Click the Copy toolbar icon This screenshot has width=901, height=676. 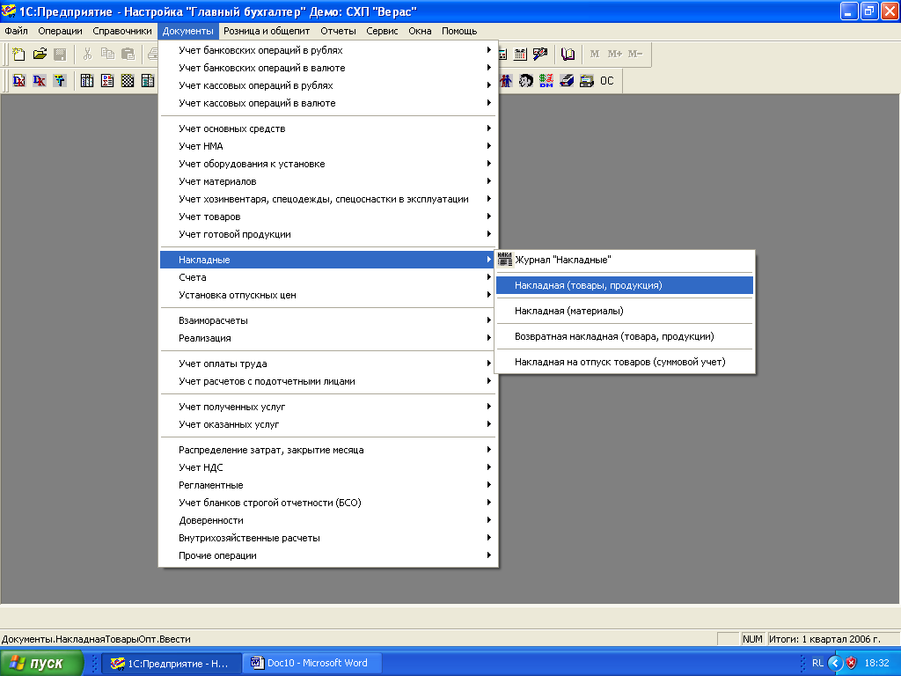click(x=107, y=54)
